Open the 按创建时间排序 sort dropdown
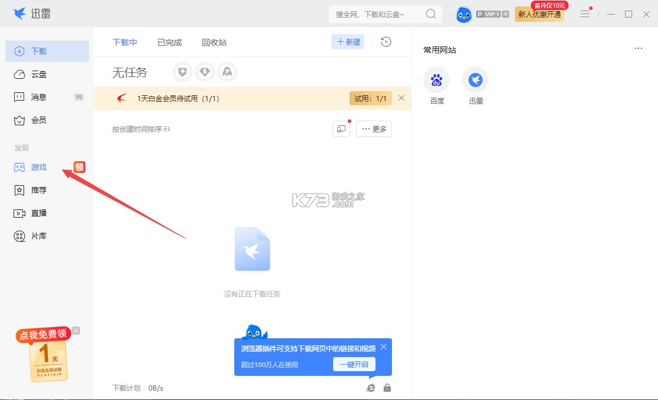This screenshot has width=658, height=400. pyautogui.click(x=141, y=129)
